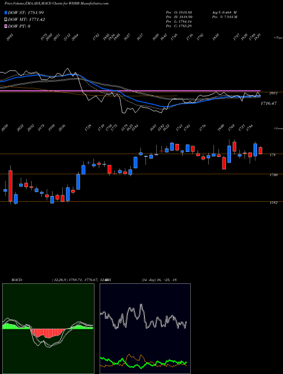Open the dark blue ADX indicator panel
283x374 pixels.
145,329
